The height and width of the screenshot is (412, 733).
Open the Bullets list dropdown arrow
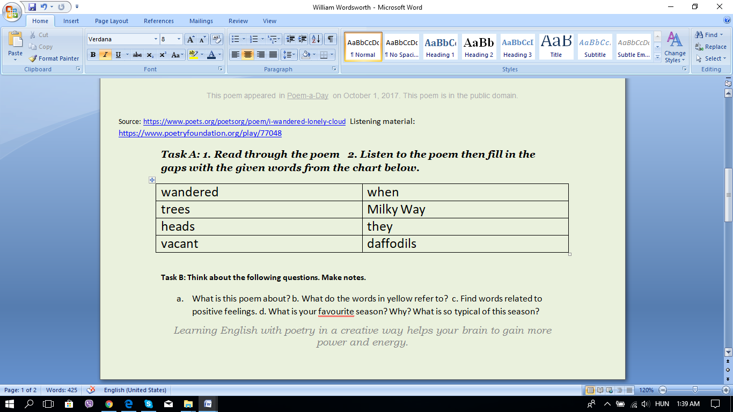[x=244, y=39]
